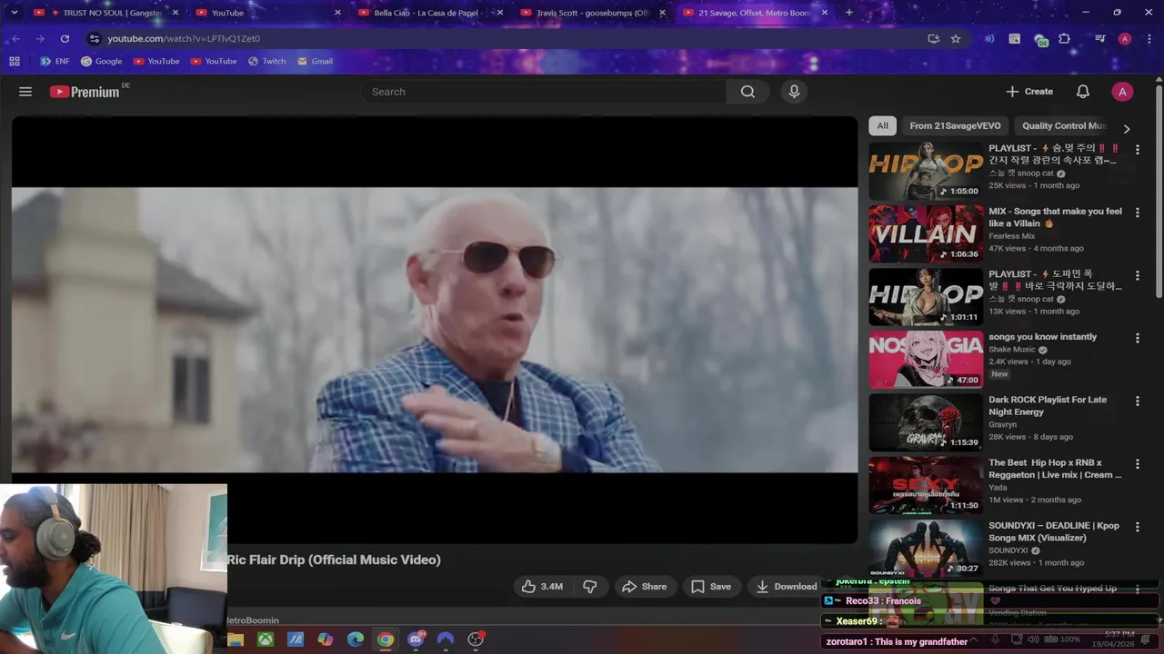Open the 'Shake Music' channel name
This screenshot has height=654, width=1164.
coord(1012,349)
